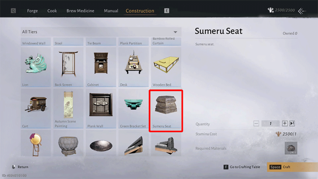Select the Green Bracket Set item
Viewport: 318px width, 179px height.
point(134,108)
